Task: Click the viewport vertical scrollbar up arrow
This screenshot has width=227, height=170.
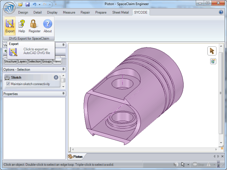Action: coord(221,46)
